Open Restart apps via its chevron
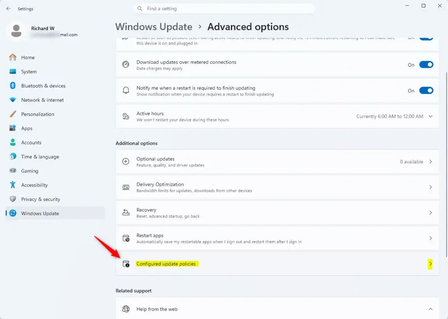448x319 pixels. click(x=430, y=238)
